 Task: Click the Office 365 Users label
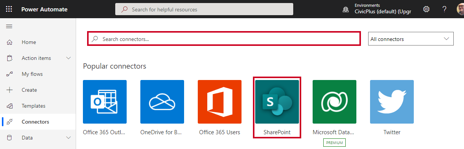[219, 132]
